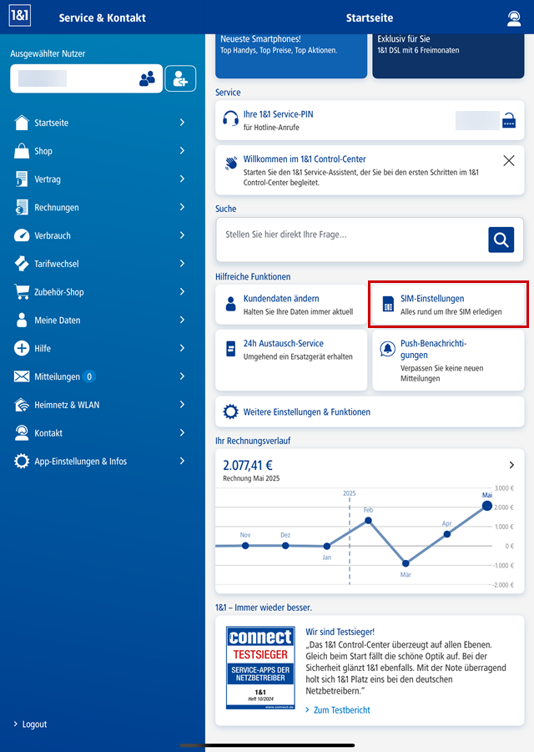Select the Mär data point on chart

pos(406,563)
